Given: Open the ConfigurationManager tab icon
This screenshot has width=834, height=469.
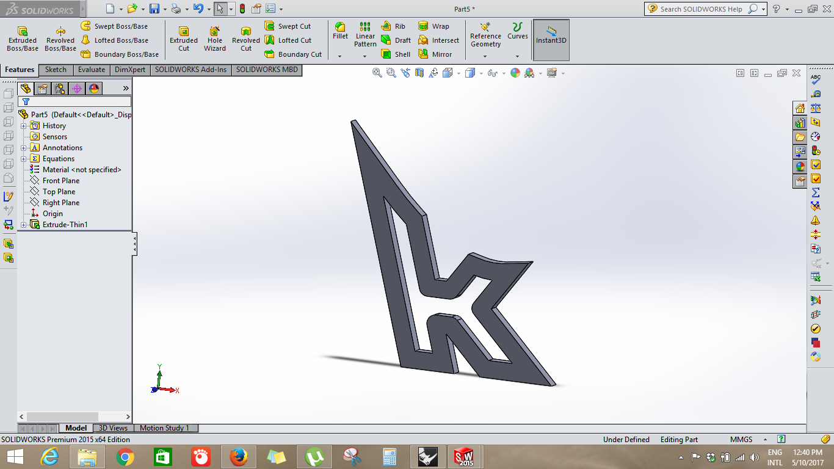Looking at the screenshot, I should point(60,89).
